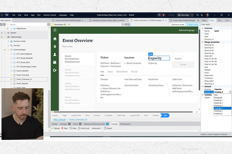The height and width of the screenshot is (154, 232).
Task: Open Event_Register page in tree
Action: tap(22, 84)
